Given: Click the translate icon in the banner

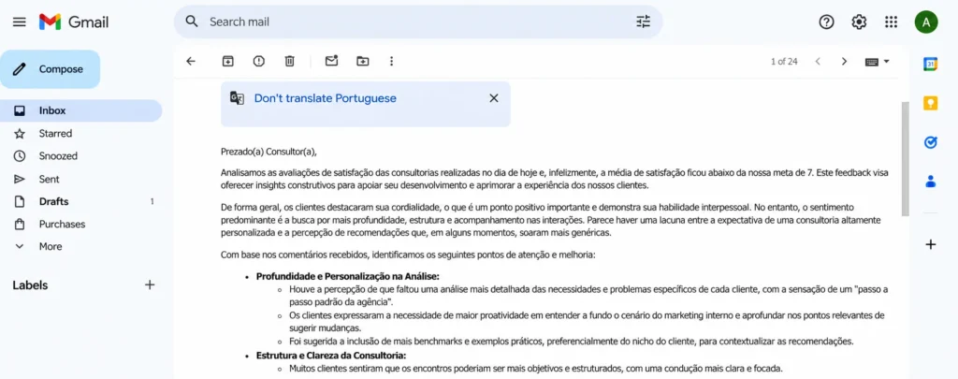Looking at the screenshot, I should pyautogui.click(x=237, y=98).
